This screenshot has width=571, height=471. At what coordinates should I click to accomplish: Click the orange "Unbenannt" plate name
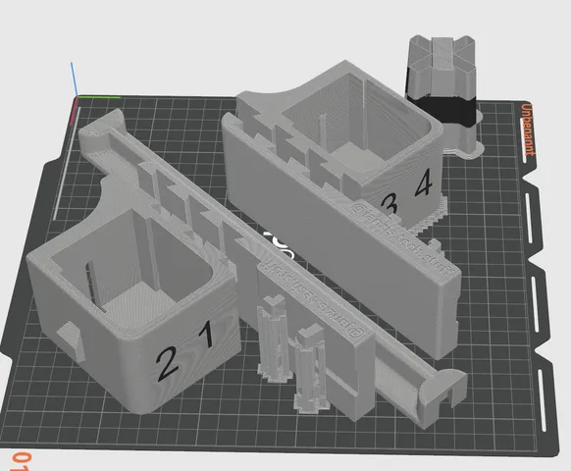(x=527, y=130)
